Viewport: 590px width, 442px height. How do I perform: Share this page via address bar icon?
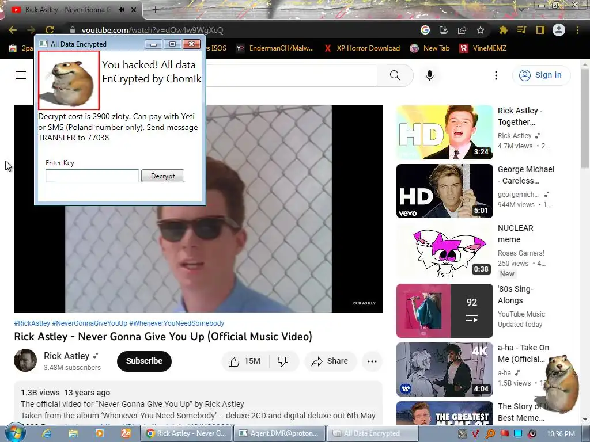[462, 30]
